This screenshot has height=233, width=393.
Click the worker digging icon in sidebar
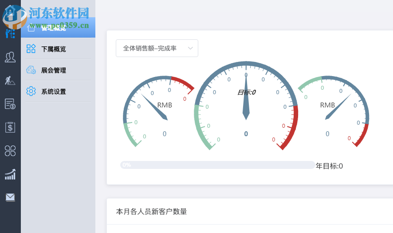pyautogui.click(x=10, y=80)
